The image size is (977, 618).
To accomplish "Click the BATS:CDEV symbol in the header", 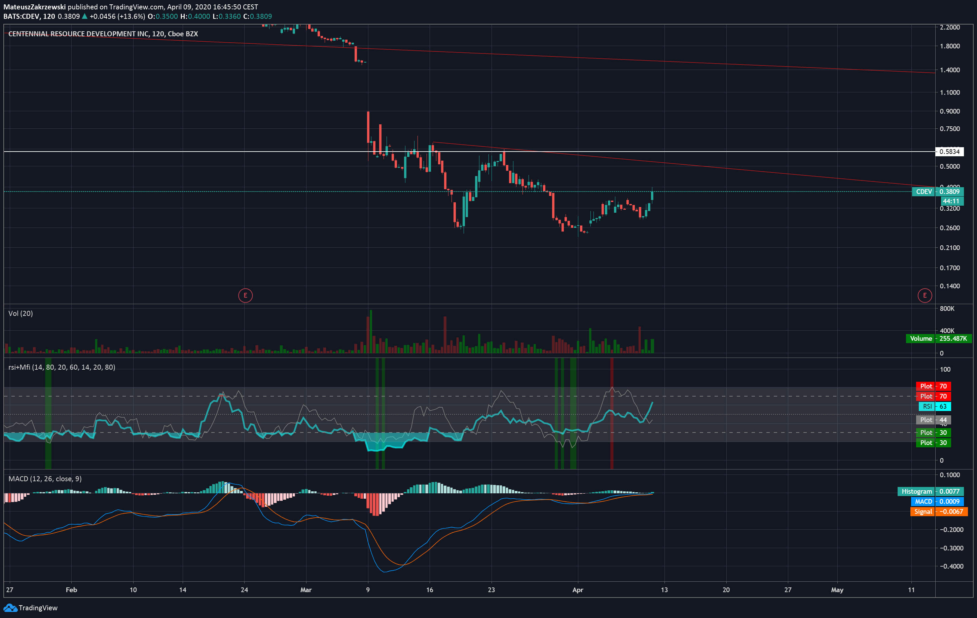I will pos(22,16).
